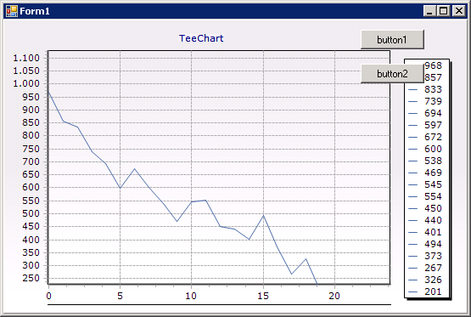Click the button1 button
This screenshot has height=317, width=471.
[x=392, y=39]
